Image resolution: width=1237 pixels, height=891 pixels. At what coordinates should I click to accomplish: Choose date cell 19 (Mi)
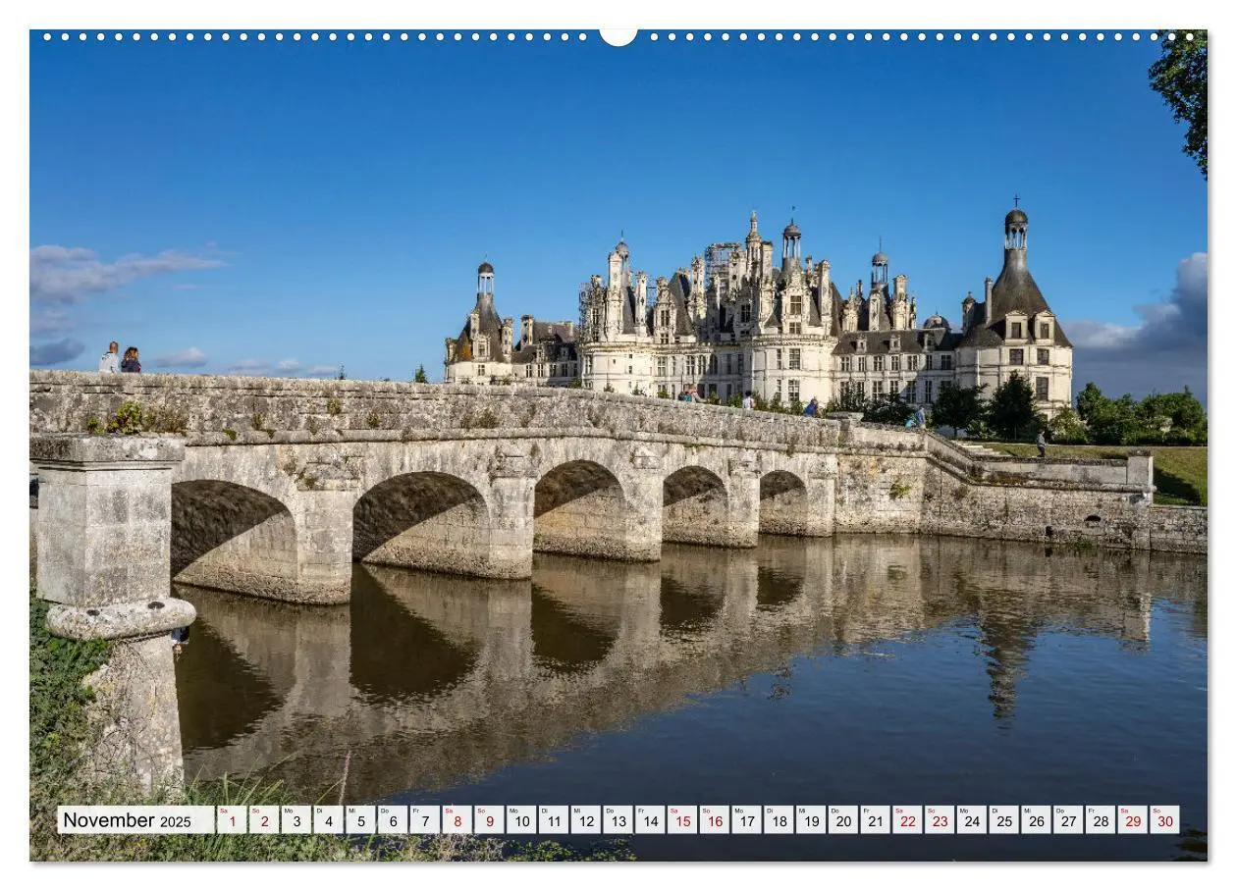click(x=810, y=820)
